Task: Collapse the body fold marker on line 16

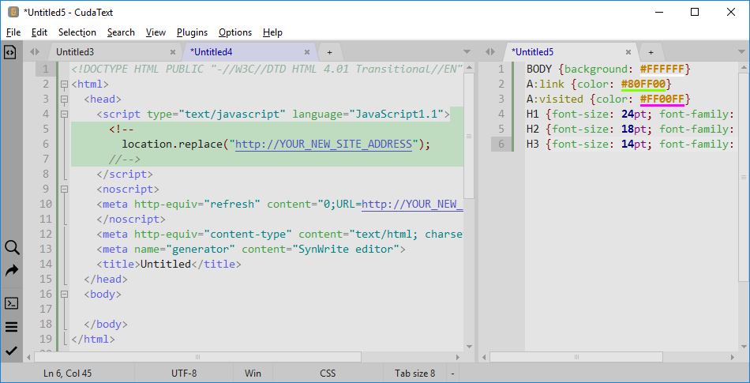Action: point(64,294)
